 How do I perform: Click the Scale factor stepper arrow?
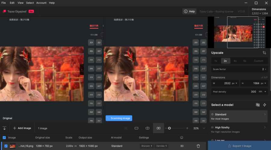(x=266, y=69)
